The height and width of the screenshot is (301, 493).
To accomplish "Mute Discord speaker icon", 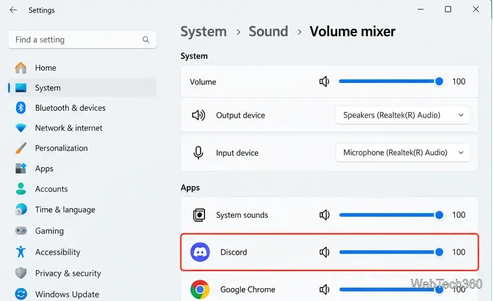I will 324,252.
